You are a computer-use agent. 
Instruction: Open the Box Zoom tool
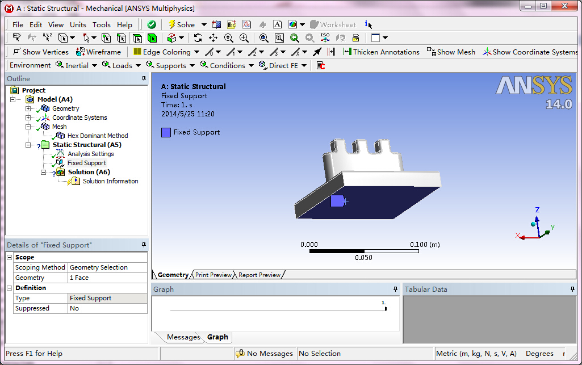279,36
